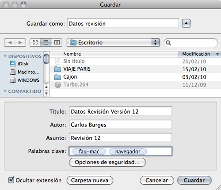Viewport: 221px width, 190px height.
Task: Select the WINDOWS drive in sidebar
Action: tap(25, 80)
